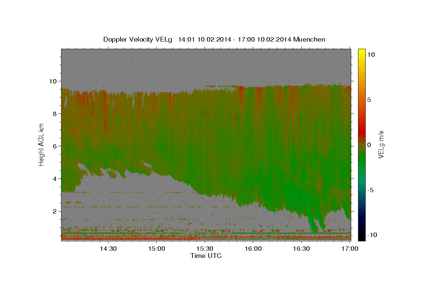Click the colorbar value -5
434x289 pixels.
371,190
